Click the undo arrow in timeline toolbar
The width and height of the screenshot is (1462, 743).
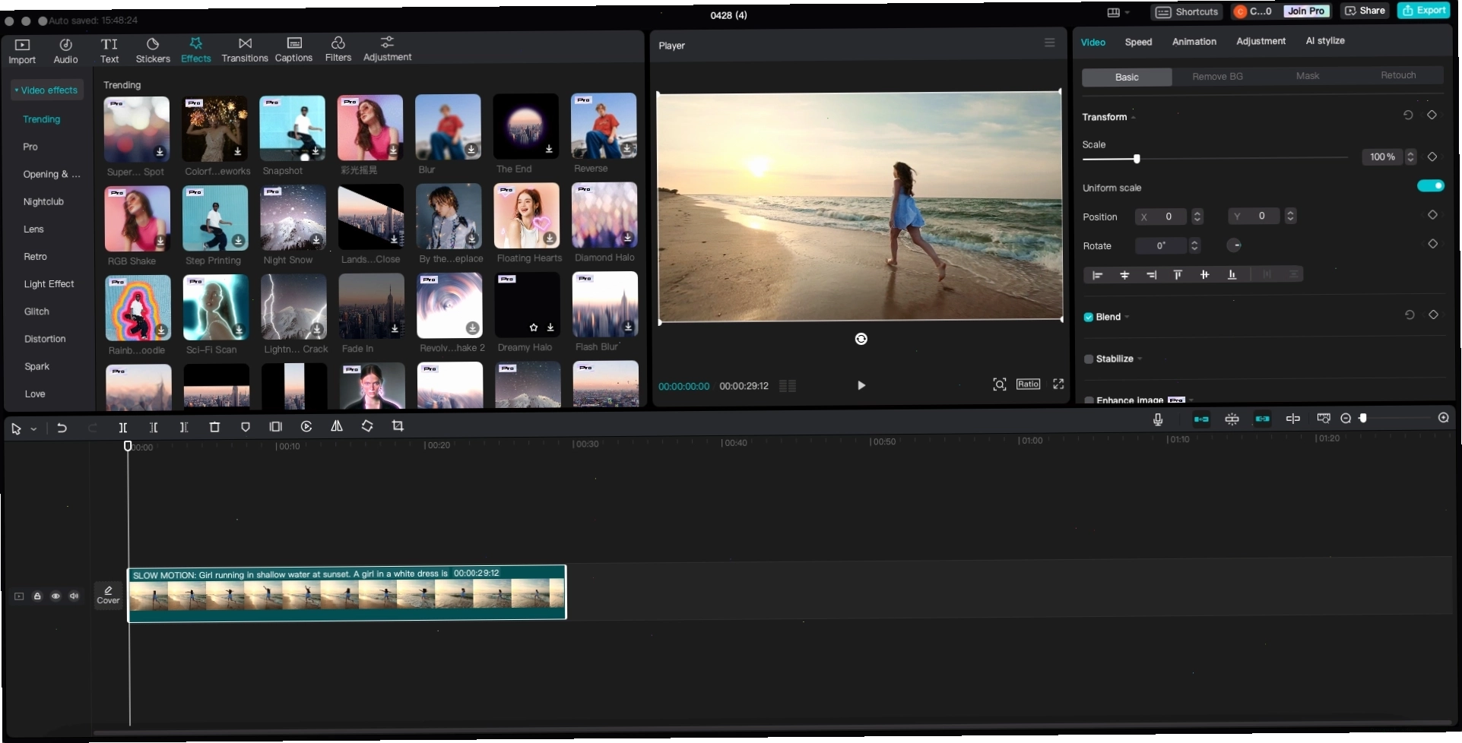click(x=62, y=428)
